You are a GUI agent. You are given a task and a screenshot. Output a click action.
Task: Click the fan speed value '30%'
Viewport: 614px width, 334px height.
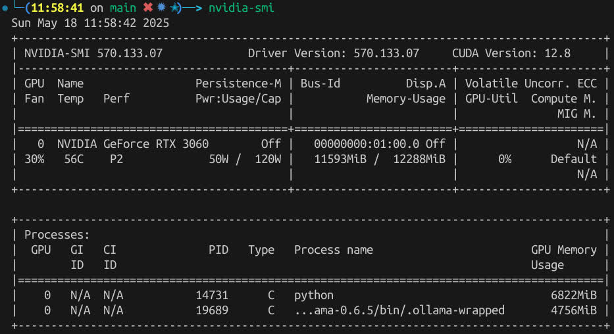pos(34,159)
